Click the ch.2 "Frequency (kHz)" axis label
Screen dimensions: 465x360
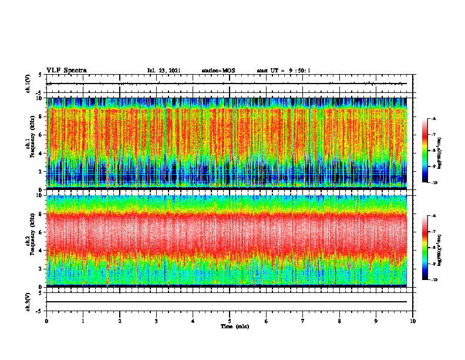(32, 234)
